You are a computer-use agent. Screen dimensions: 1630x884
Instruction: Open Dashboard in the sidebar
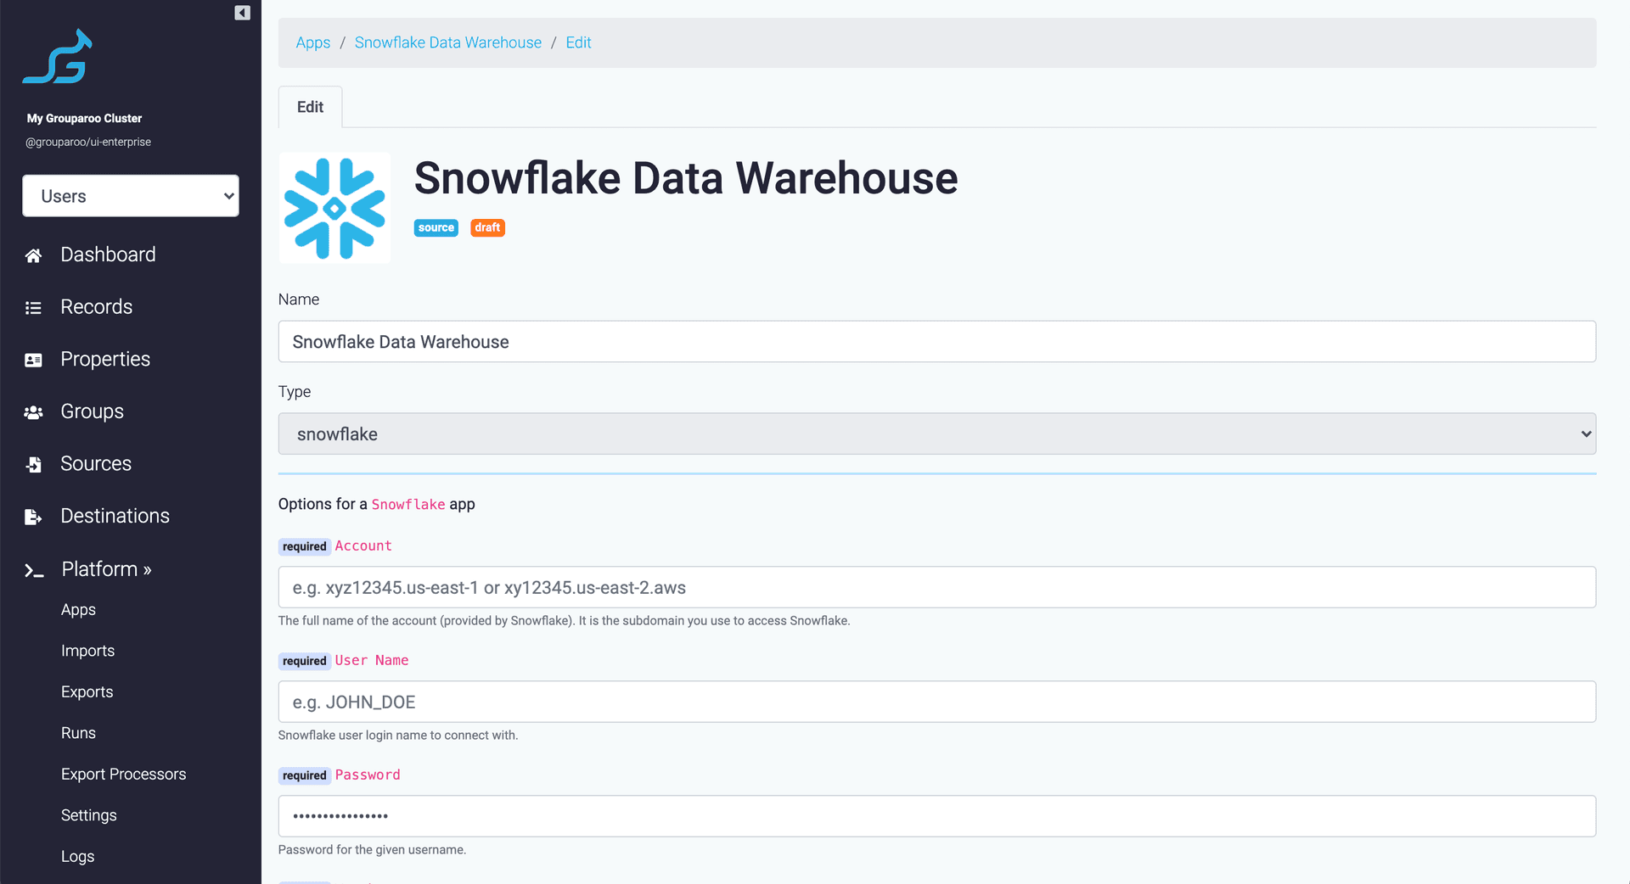[x=108, y=255]
